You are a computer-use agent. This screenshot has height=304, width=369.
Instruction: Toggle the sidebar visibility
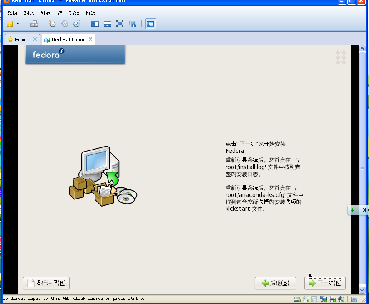95,24
